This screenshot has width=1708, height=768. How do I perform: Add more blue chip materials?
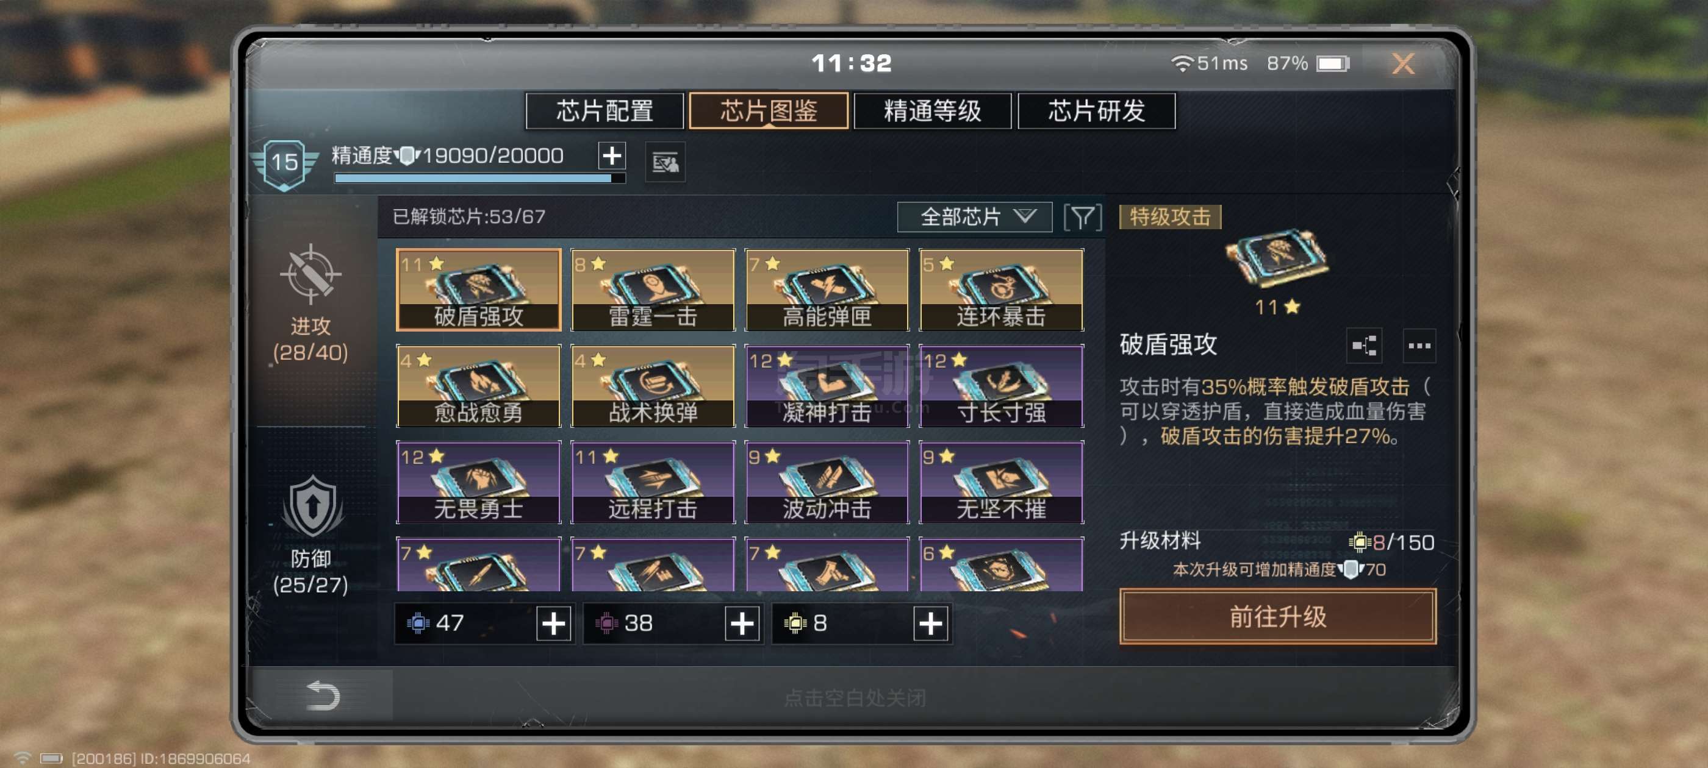pyautogui.click(x=554, y=623)
